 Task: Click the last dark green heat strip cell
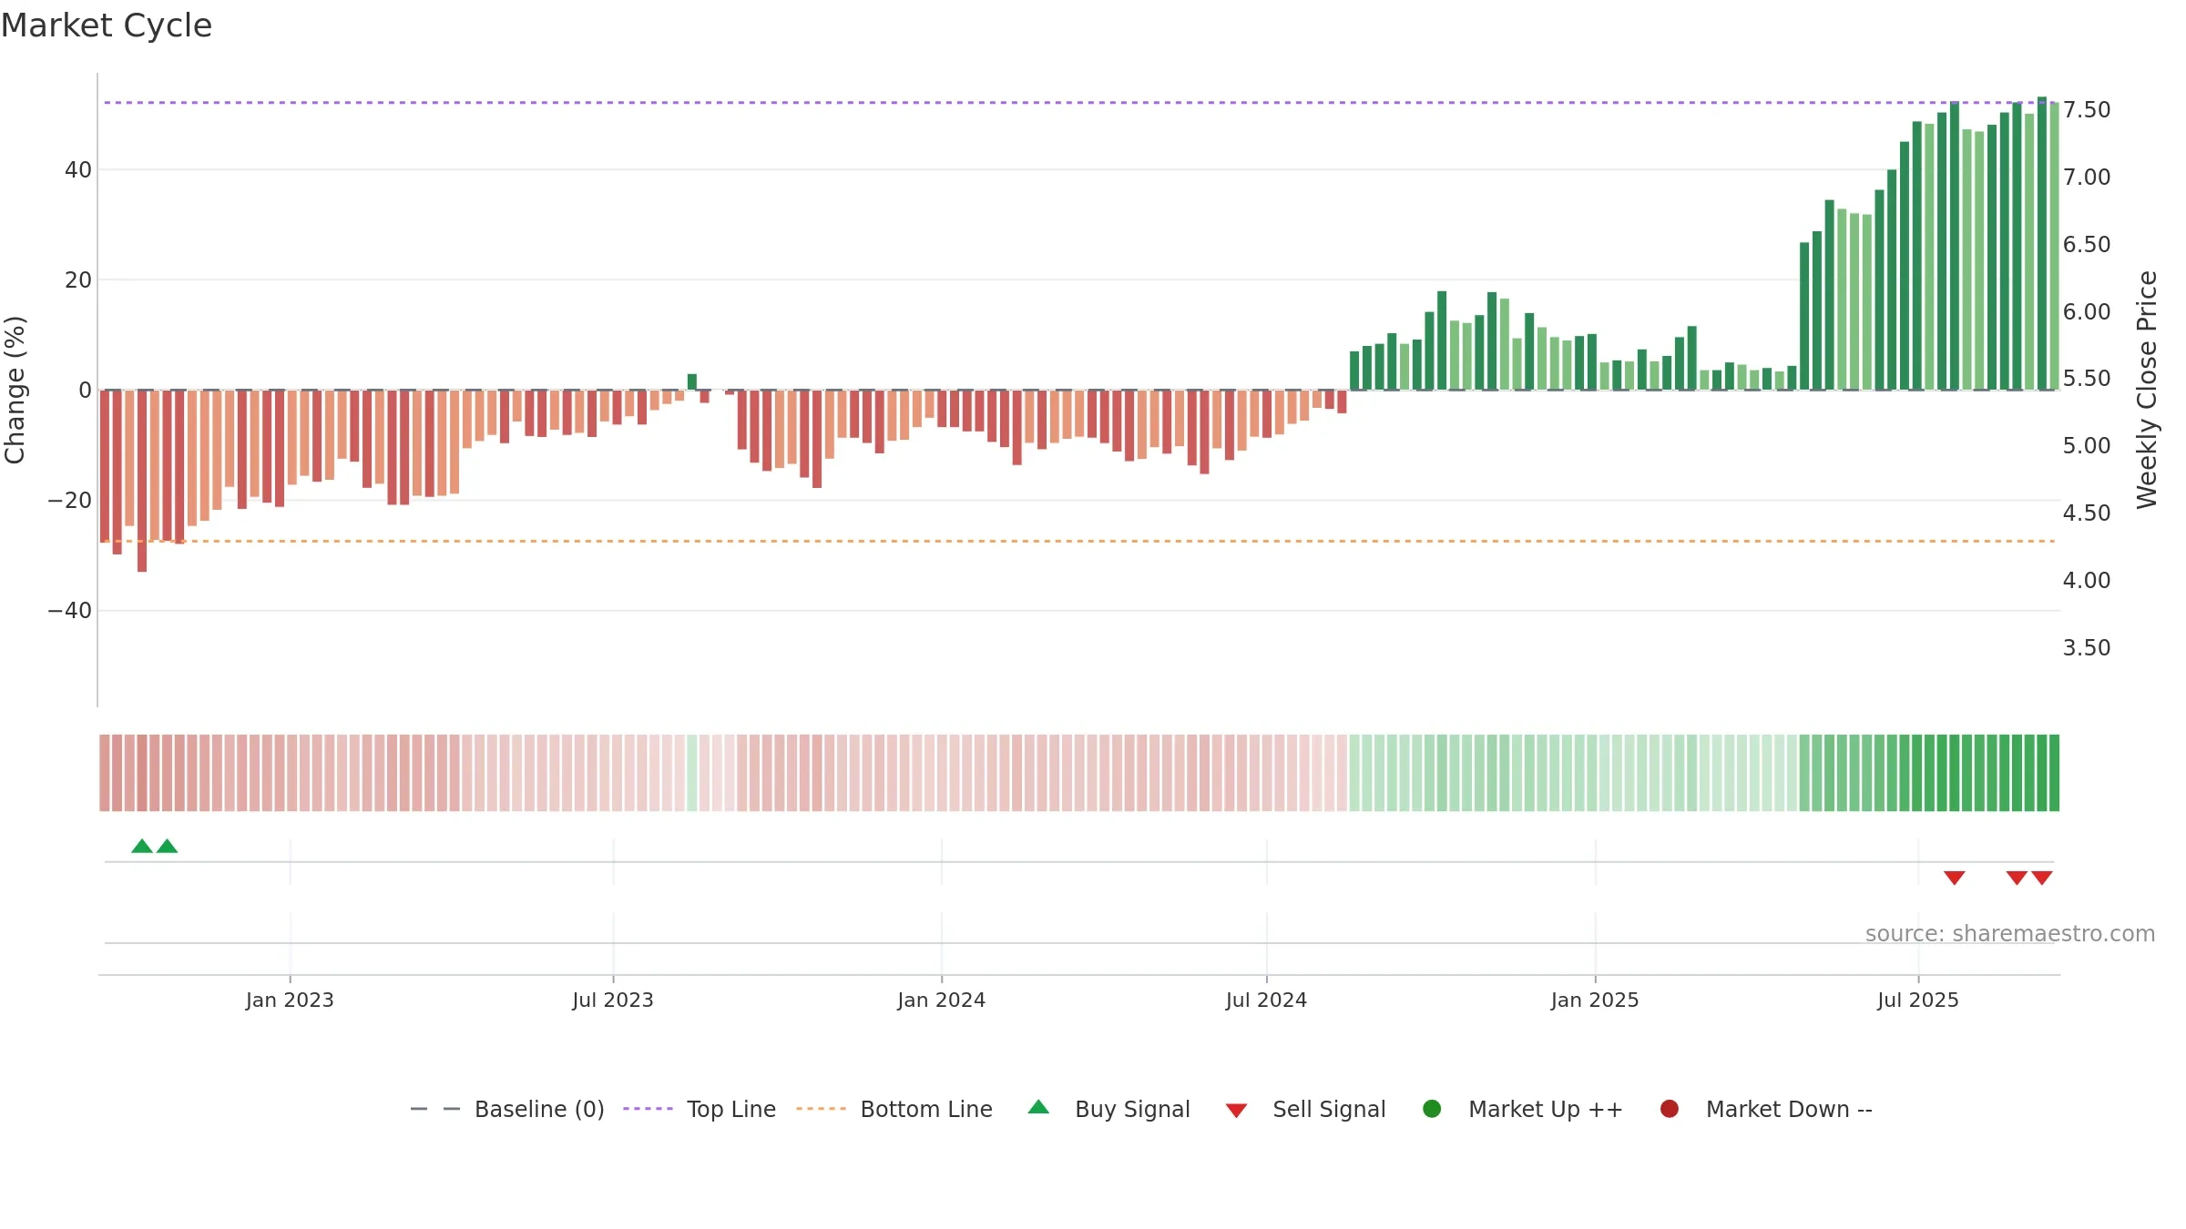2054,772
